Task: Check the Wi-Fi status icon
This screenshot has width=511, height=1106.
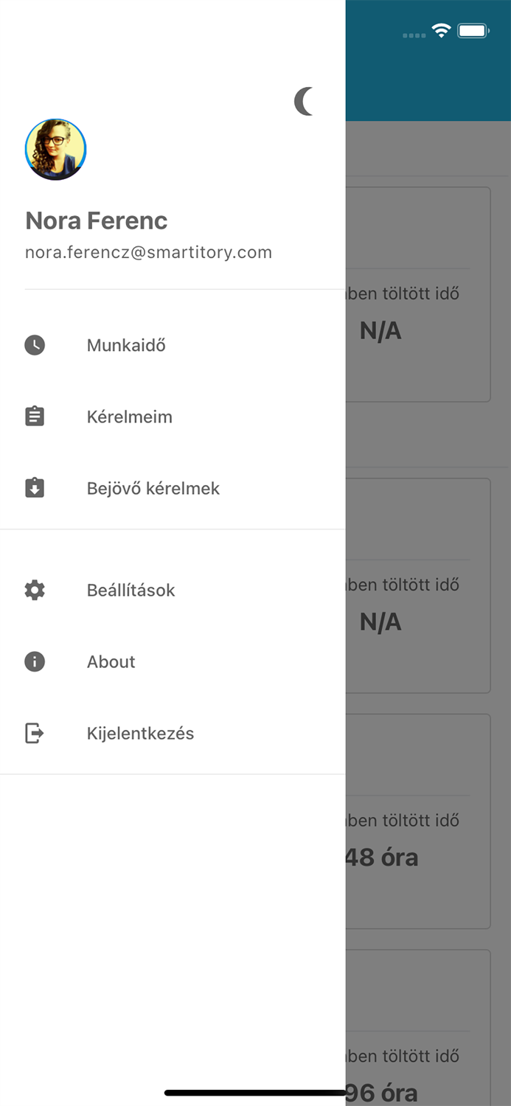Action: coord(441,31)
